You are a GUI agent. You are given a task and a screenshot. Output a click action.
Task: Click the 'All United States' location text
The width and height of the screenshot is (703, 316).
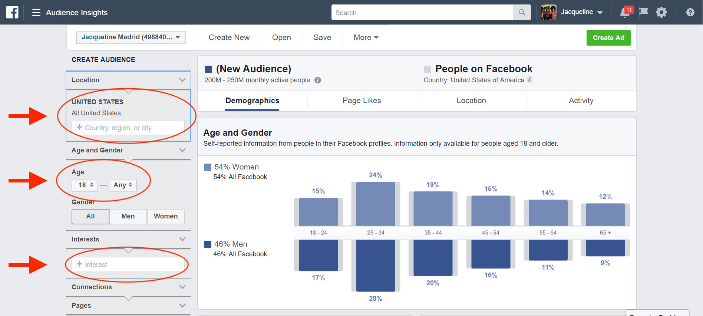tap(96, 113)
